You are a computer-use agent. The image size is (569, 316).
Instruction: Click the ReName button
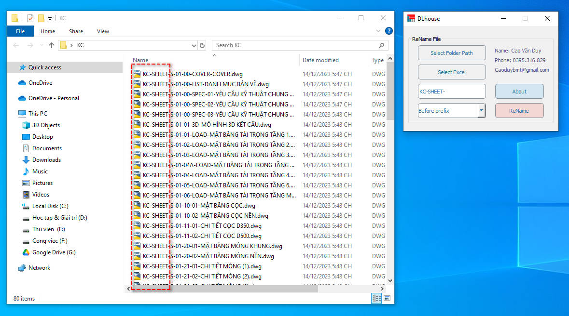point(519,111)
